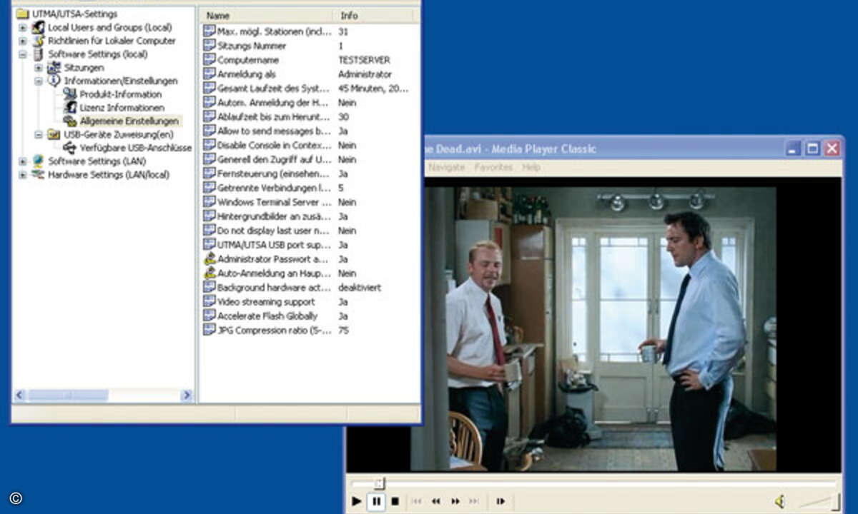Click the tree scrollbar's left arrow
Image resolution: width=858 pixels, height=514 pixels.
[x=20, y=395]
